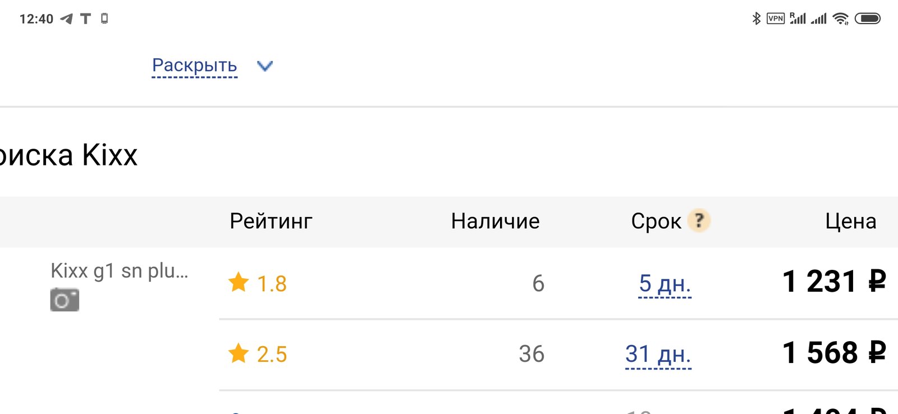Screen dimensions: 898x414
Task: Sort table by Наличие column header
Action: pyautogui.click(x=496, y=221)
